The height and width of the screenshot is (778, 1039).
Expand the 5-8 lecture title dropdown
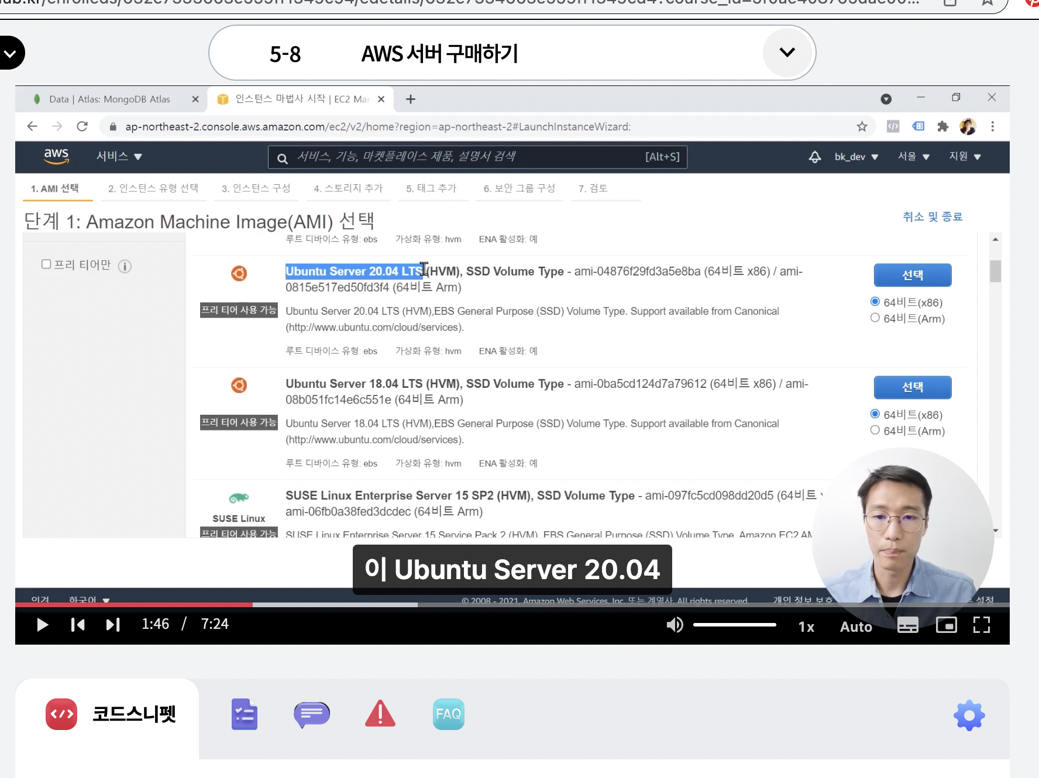click(787, 53)
